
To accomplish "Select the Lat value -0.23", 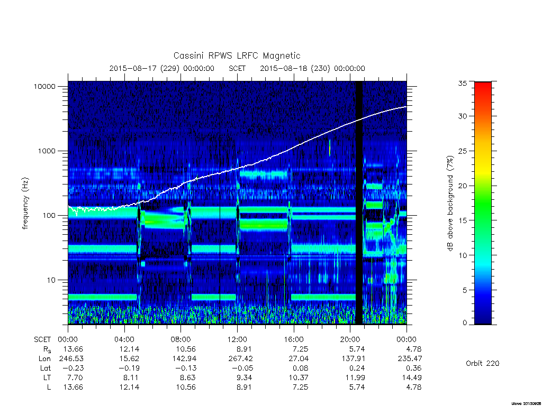I will (x=72, y=368).
